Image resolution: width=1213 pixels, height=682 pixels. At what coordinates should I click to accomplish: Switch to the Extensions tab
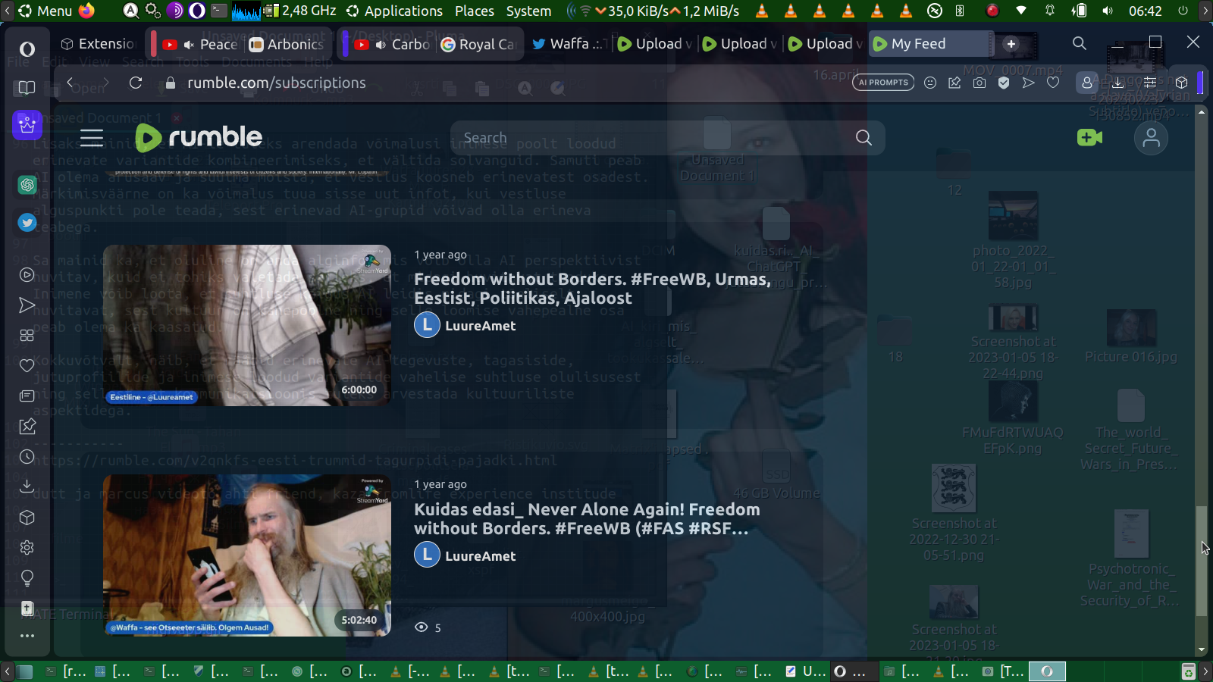[x=98, y=44]
